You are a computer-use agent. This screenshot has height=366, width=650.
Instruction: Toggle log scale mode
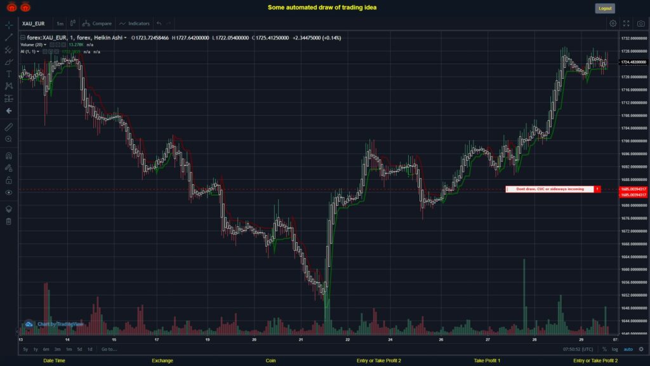click(614, 349)
